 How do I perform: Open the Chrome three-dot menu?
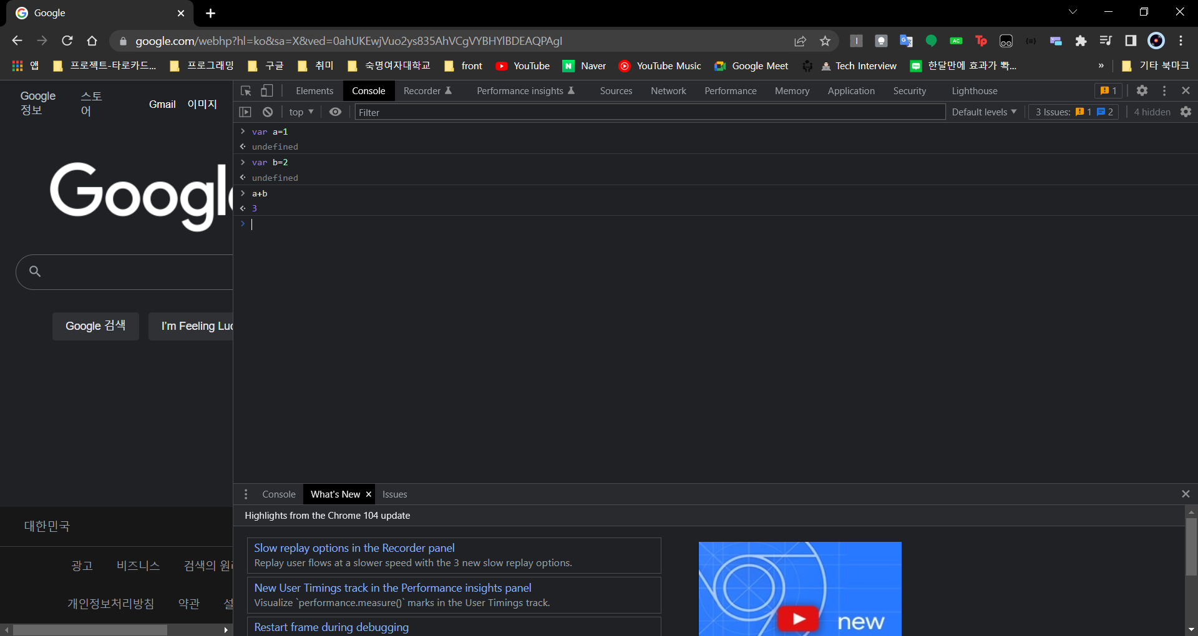click(1181, 41)
